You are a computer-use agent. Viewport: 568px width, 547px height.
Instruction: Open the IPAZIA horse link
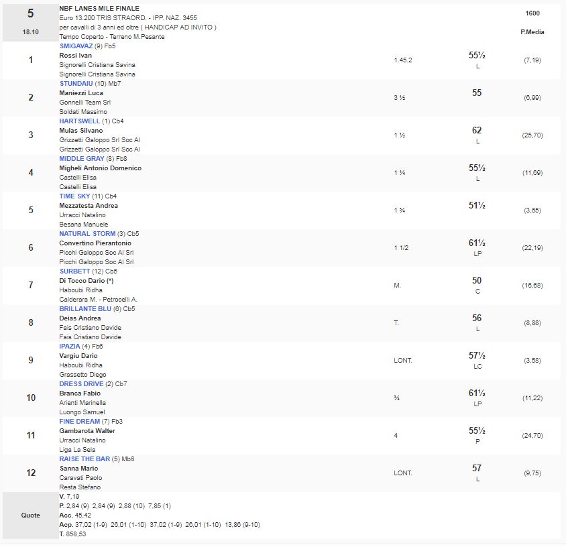pos(70,347)
